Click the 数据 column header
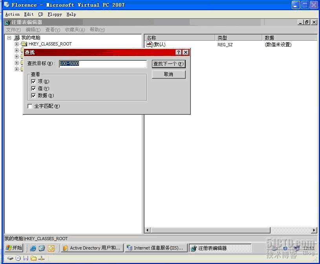Image resolution: width=320 pixels, height=264 pixels. pos(290,38)
